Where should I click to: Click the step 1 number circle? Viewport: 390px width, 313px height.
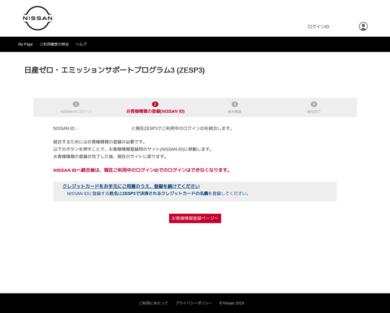pos(76,104)
